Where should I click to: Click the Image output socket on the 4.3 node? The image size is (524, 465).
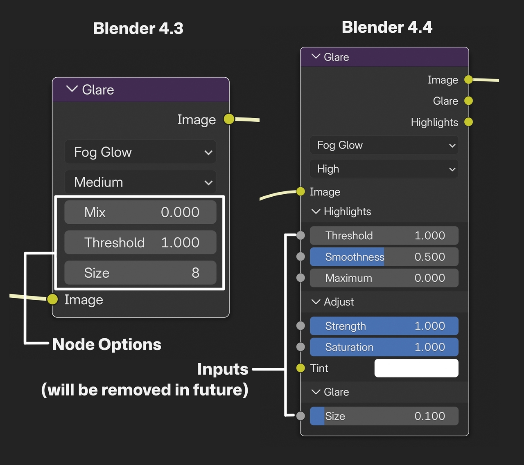coord(229,119)
